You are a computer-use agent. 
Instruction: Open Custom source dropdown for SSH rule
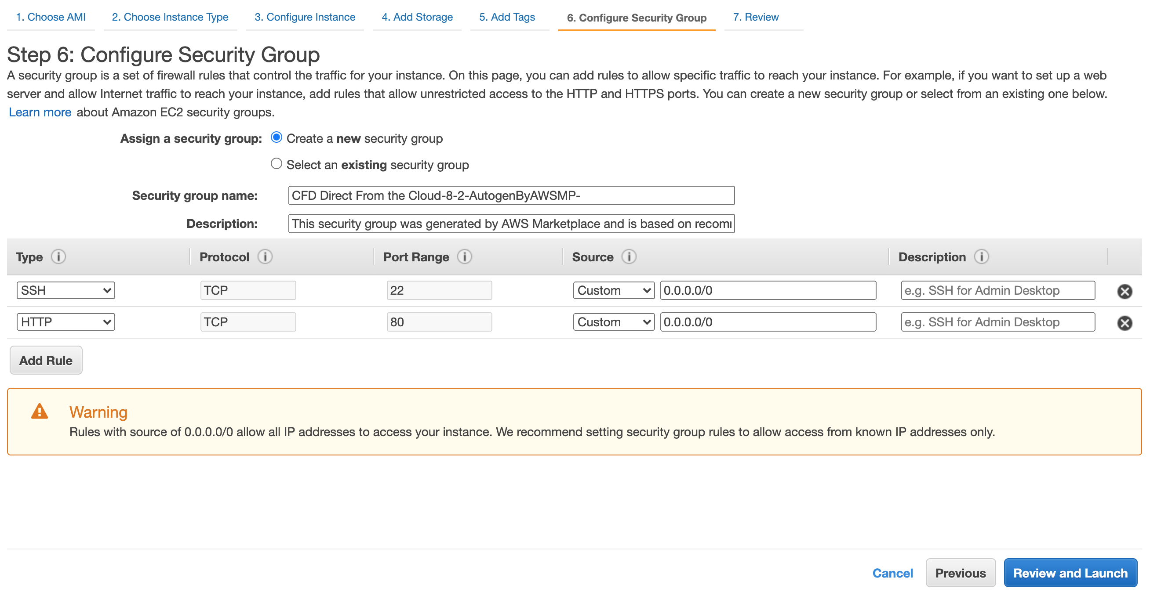tap(613, 290)
